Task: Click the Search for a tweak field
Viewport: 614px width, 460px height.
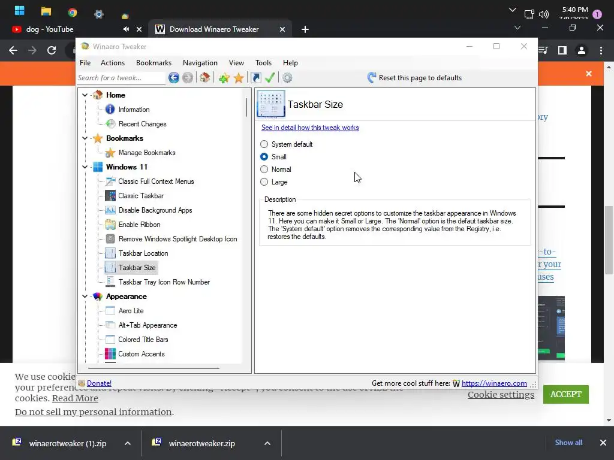Action: (x=121, y=78)
